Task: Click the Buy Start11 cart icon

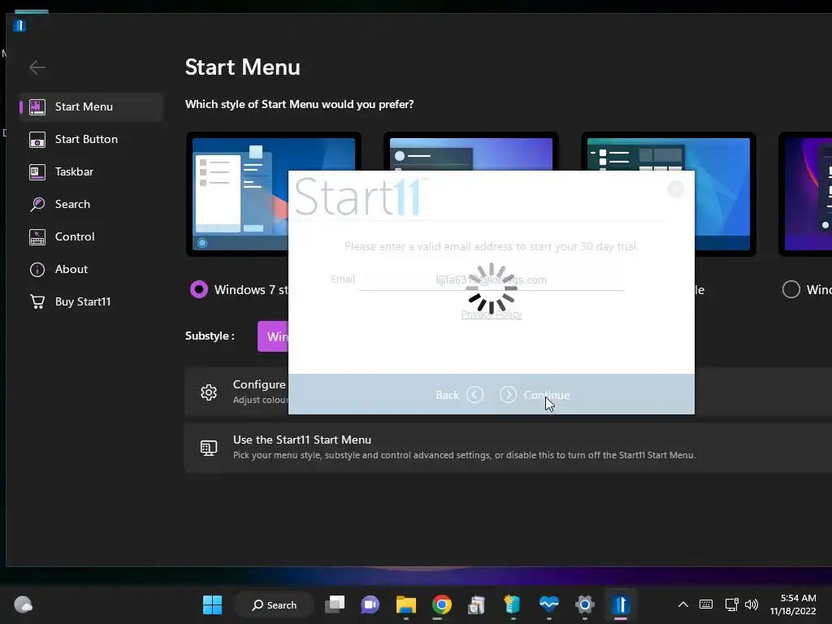Action: 37,301
